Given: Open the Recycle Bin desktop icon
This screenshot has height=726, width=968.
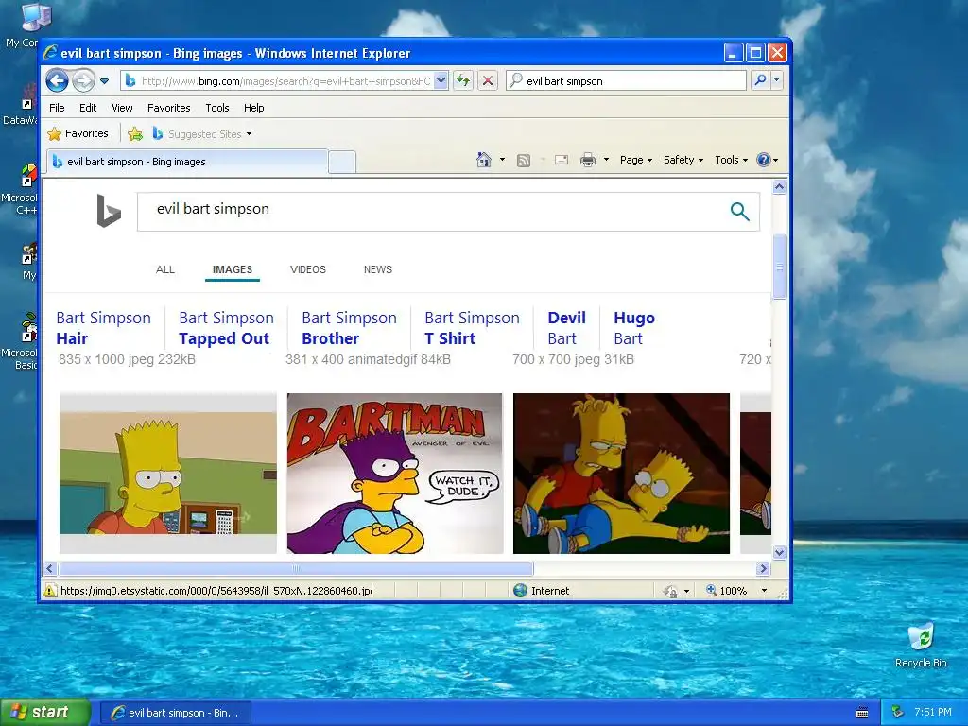Looking at the screenshot, I should click(x=921, y=646).
